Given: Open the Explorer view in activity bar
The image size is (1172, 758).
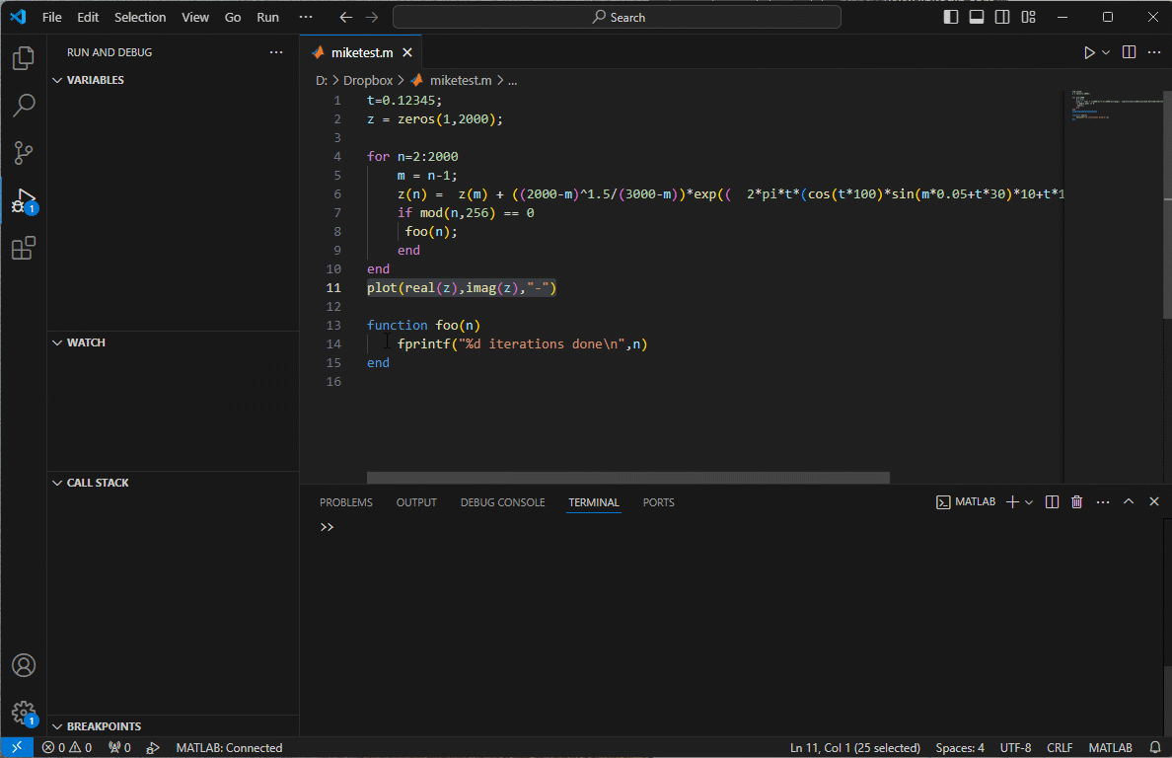Looking at the screenshot, I should click(x=23, y=57).
